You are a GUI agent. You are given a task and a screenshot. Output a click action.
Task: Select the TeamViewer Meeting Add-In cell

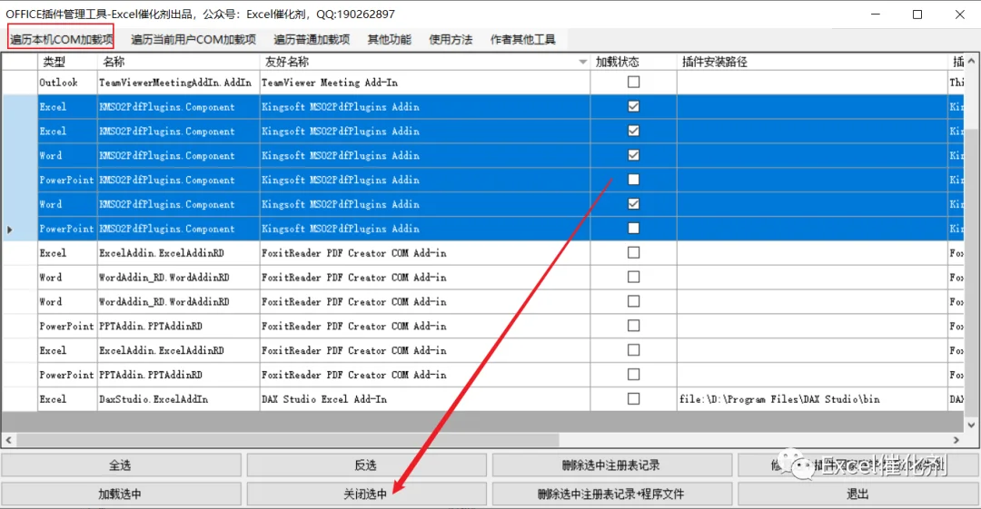pos(425,83)
